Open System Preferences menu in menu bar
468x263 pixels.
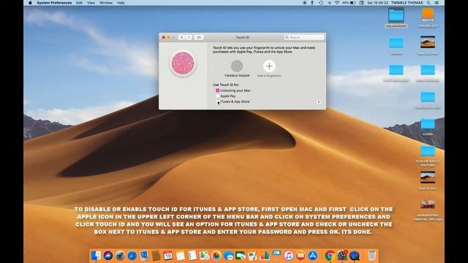(54, 3)
